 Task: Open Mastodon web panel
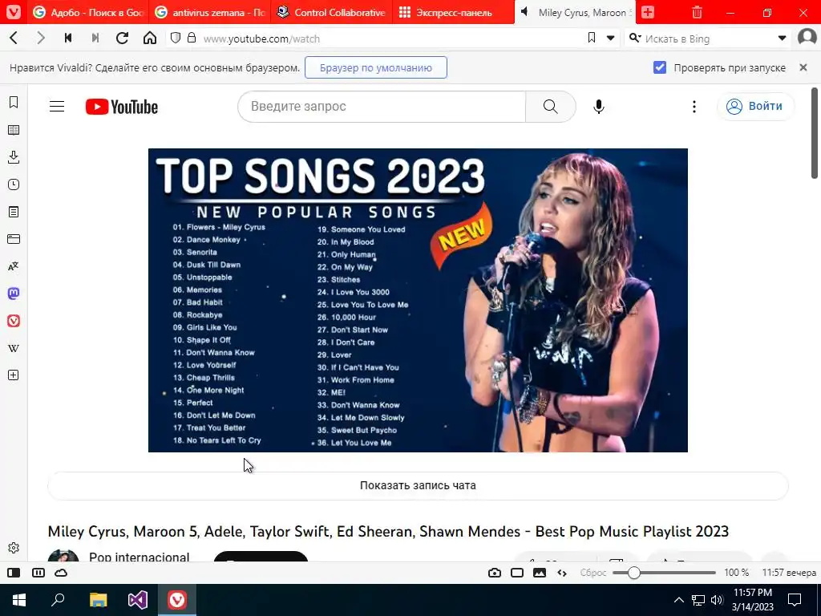[x=14, y=294]
